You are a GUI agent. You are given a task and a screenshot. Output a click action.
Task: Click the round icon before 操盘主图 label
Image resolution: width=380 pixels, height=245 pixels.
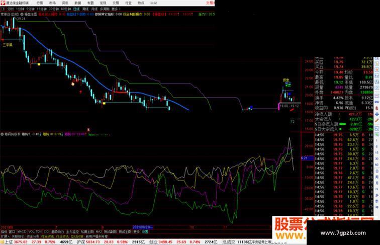(x=22, y=14)
